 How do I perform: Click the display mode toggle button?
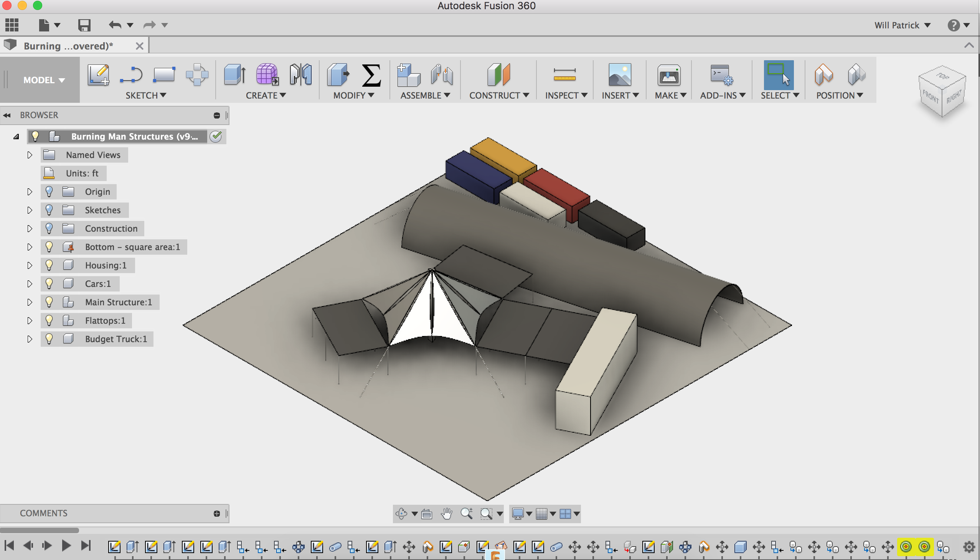(518, 514)
